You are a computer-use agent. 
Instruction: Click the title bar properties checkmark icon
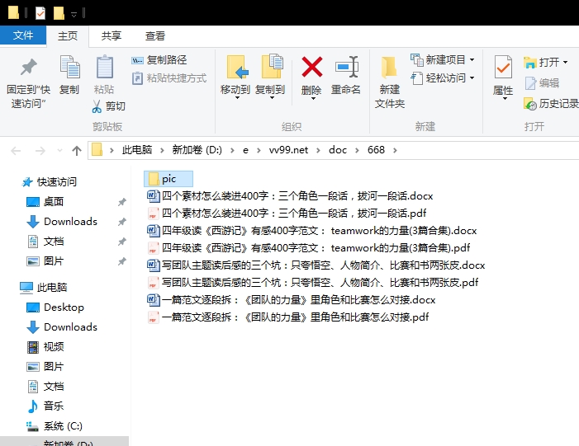[x=40, y=13]
